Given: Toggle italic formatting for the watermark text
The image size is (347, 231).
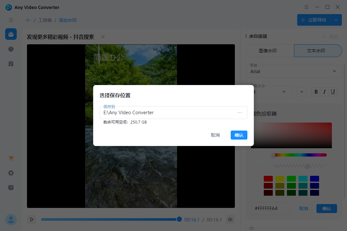Looking at the screenshot, I should (x=324, y=91).
